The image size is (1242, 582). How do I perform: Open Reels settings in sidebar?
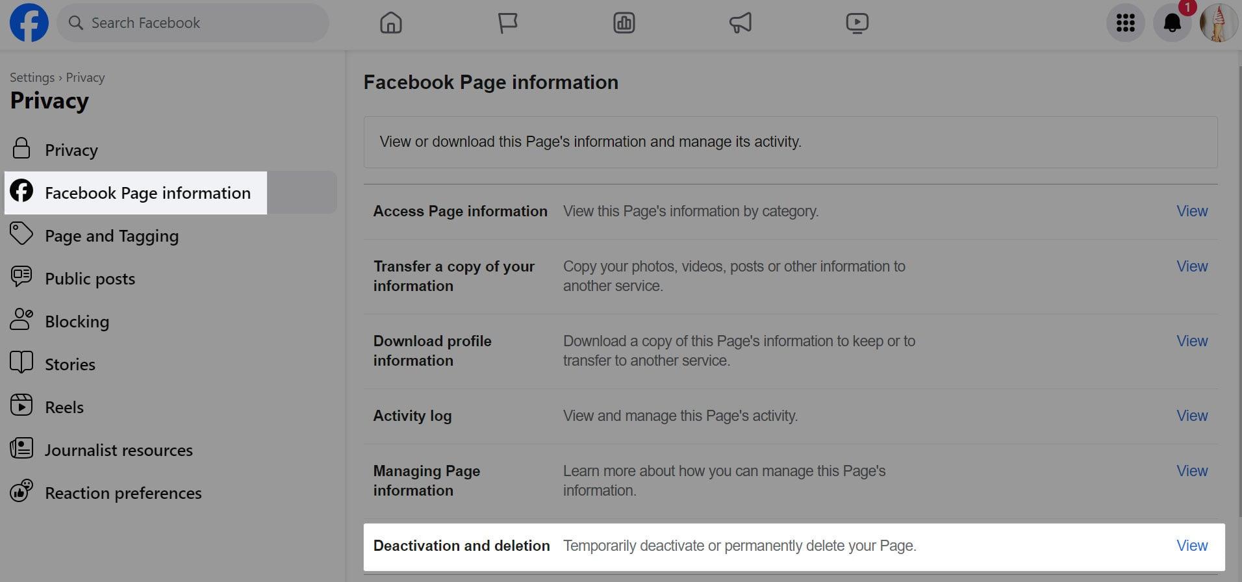tap(64, 407)
